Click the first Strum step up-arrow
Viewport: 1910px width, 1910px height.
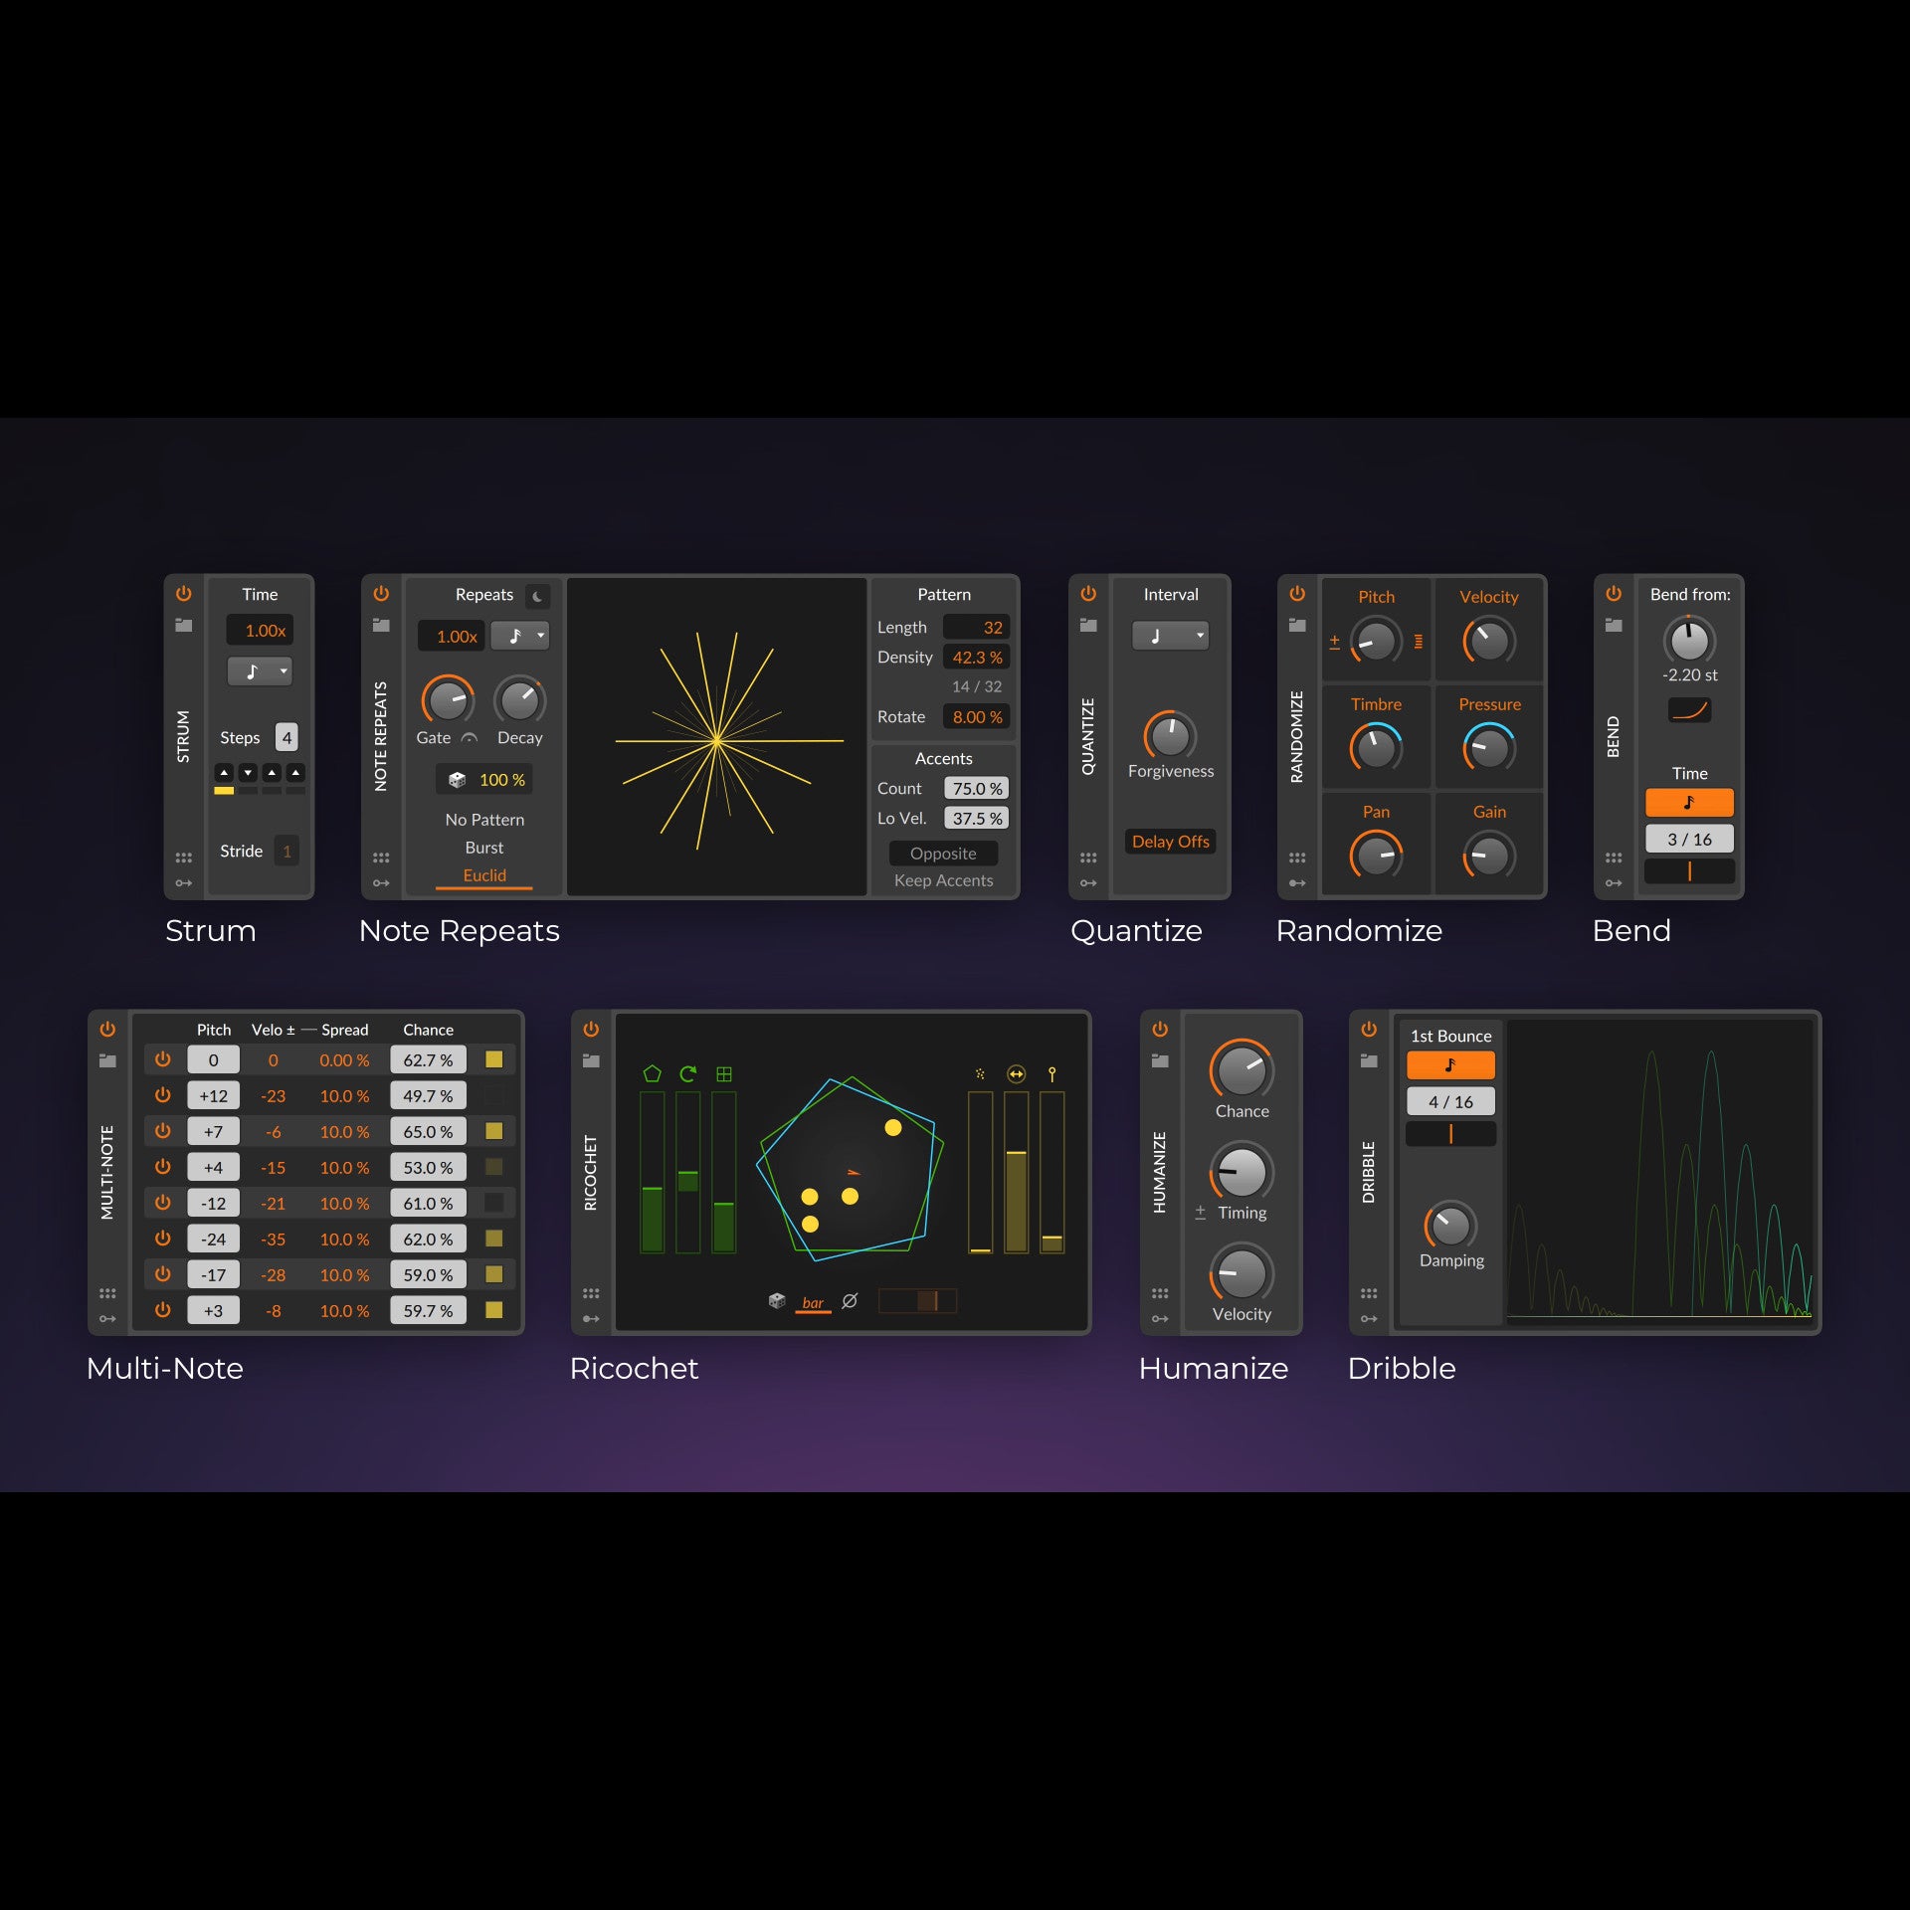point(224,773)
